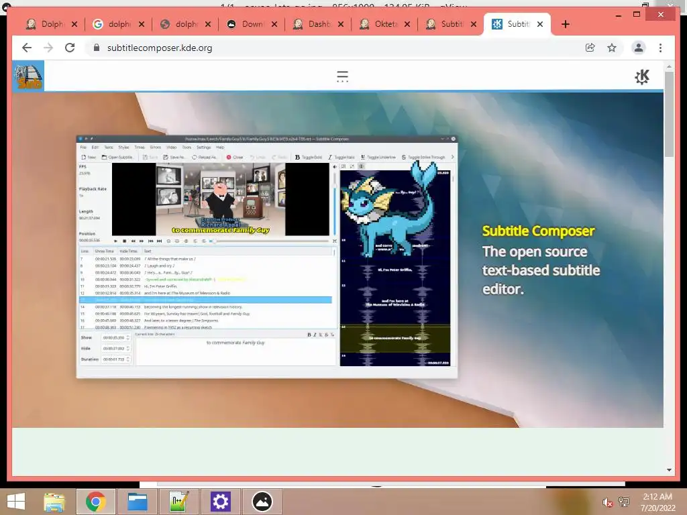Switch to the third 'dolph' tab with globe icon
687x515 pixels.
point(184,24)
